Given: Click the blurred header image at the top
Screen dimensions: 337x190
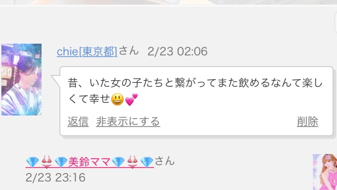Looking at the screenshot, I should tap(169, 2).
